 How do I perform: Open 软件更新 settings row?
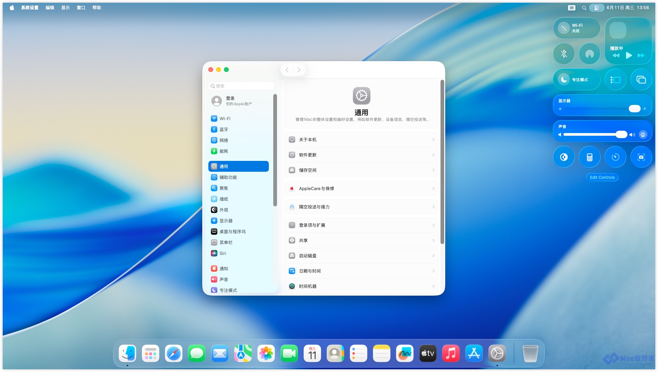(x=362, y=155)
